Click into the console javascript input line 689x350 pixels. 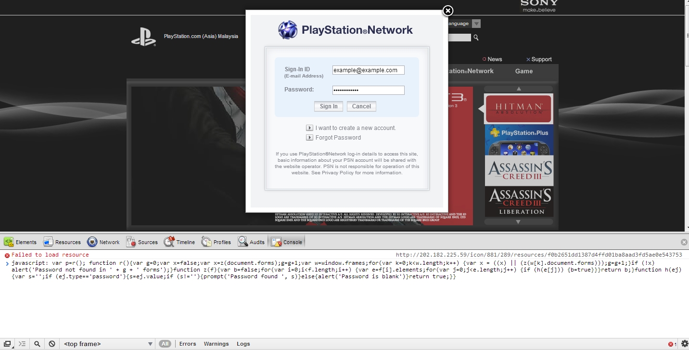click(346, 270)
